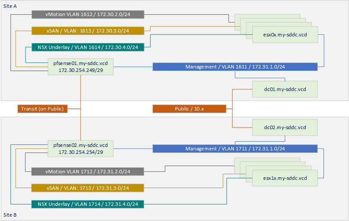This screenshot has width=349, height=221.
Task: Select the NSX Underlay VLAN 1614 box
Action: (x=88, y=47)
